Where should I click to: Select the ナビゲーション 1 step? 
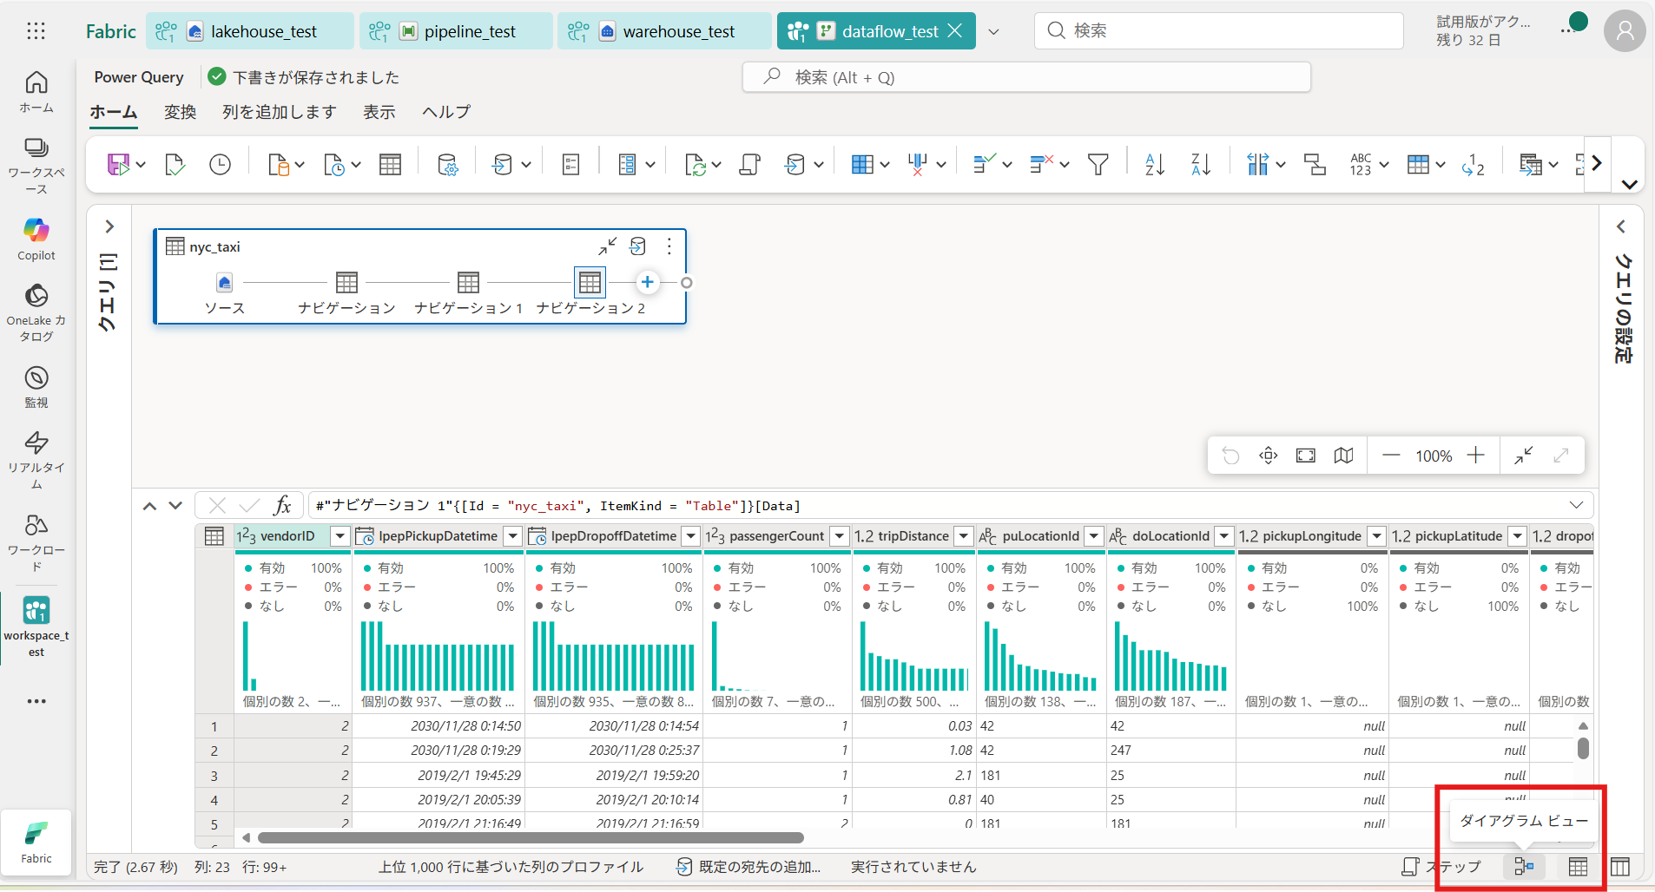pyautogui.click(x=468, y=283)
